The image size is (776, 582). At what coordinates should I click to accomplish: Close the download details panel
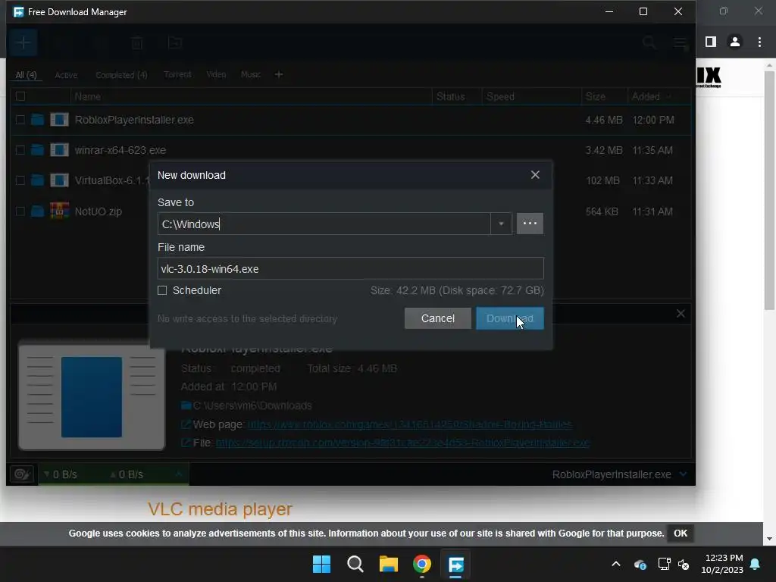tap(681, 313)
